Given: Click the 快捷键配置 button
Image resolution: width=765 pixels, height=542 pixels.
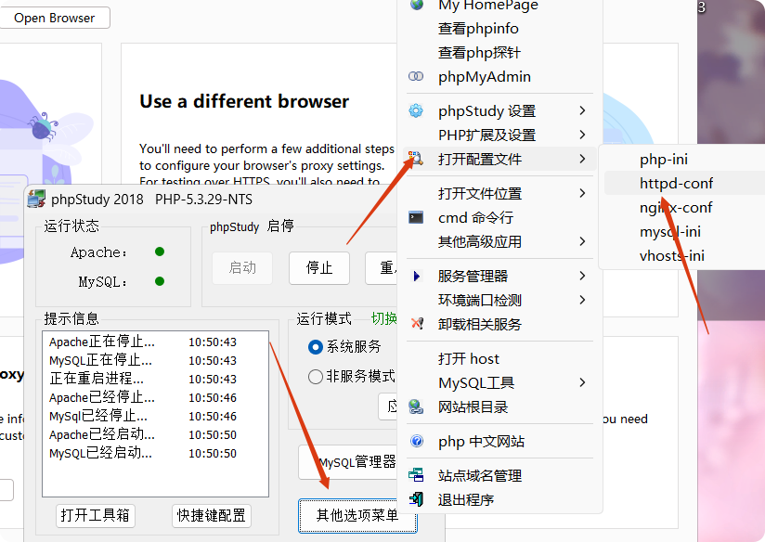Looking at the screenshot, I should coord(212,515).
